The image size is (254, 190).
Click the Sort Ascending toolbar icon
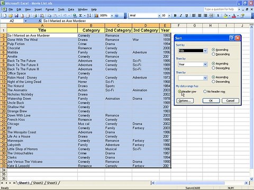[89, 16]
